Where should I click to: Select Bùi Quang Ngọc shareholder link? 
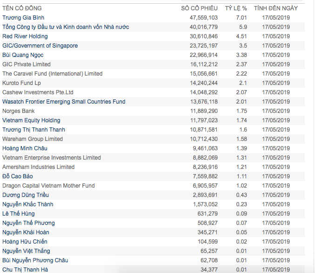pos(23,55)
